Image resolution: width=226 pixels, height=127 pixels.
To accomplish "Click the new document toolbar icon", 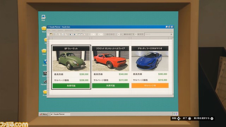I will click(x=48, y=34).
